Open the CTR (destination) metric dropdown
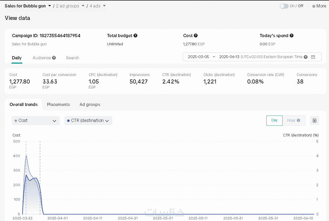 pos(88,121)
